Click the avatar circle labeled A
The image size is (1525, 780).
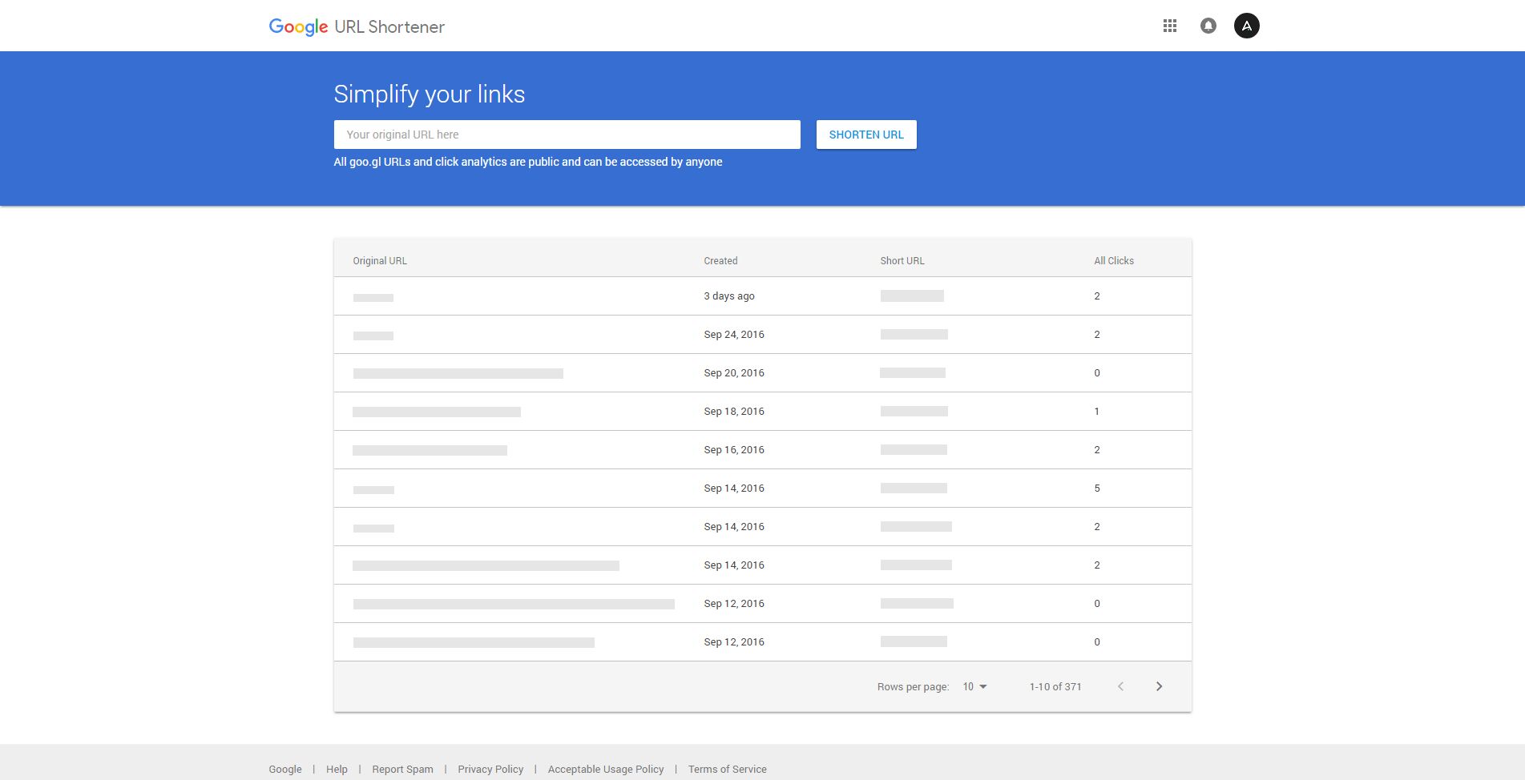tap(1246, 25)
